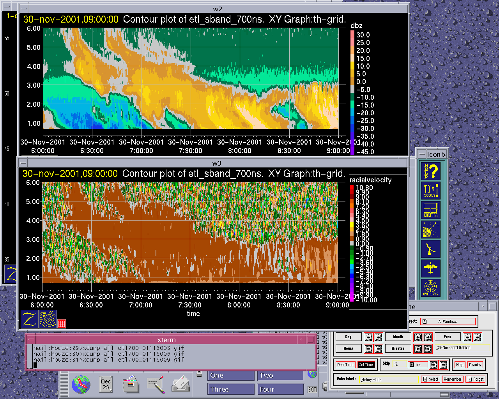Open the text note with pencil icon
The image size is (499, 399).
[x=156, y=384]
